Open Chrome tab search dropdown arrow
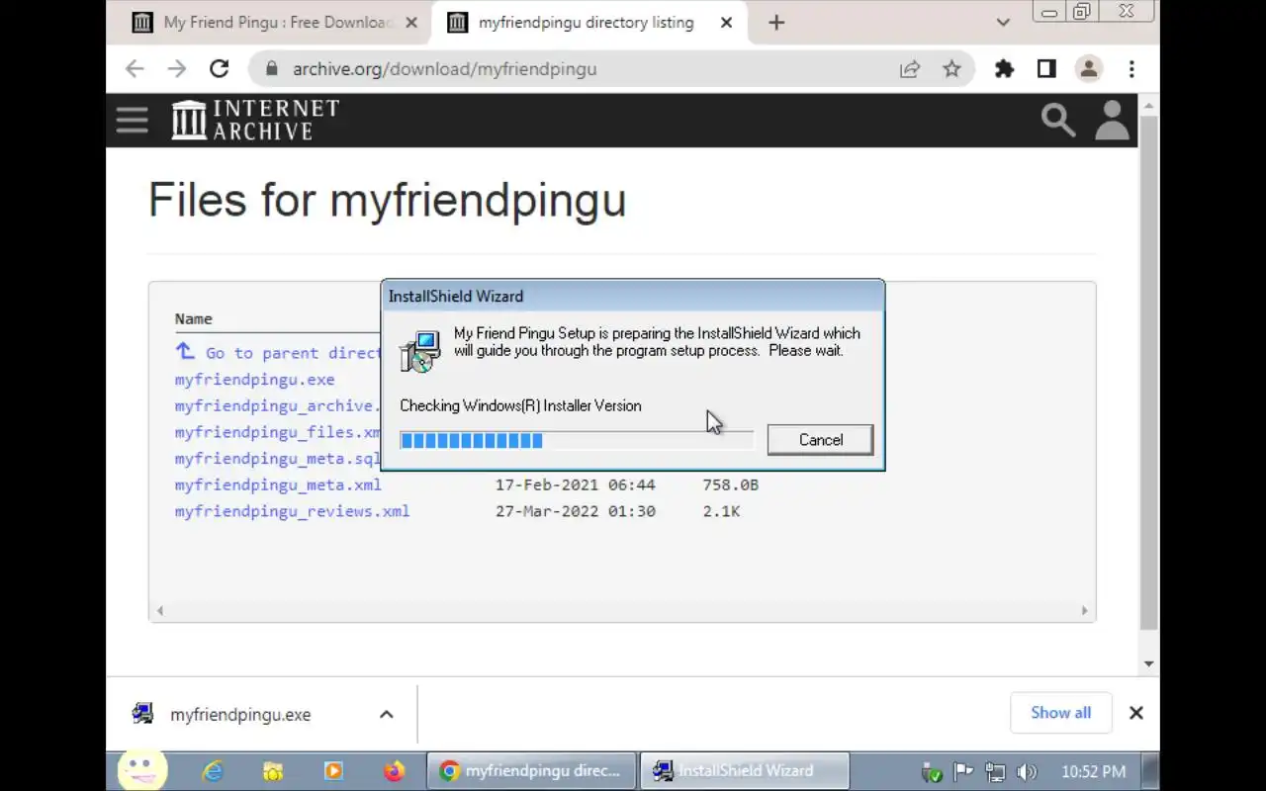Screen dimensions: 1266x791 coord(1003,22)
